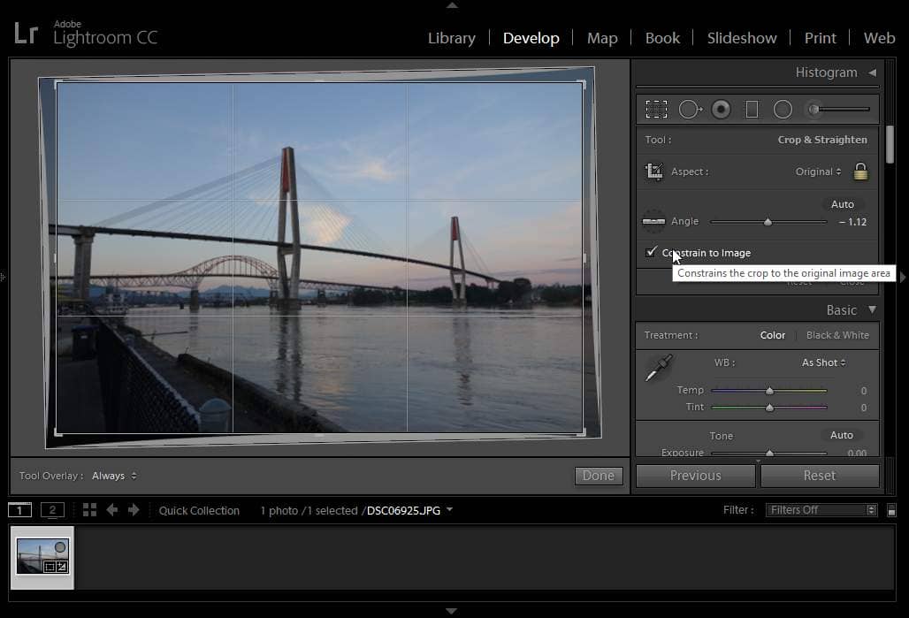Click the Reset button
909x618 pixels.
(x=819, y=476)
